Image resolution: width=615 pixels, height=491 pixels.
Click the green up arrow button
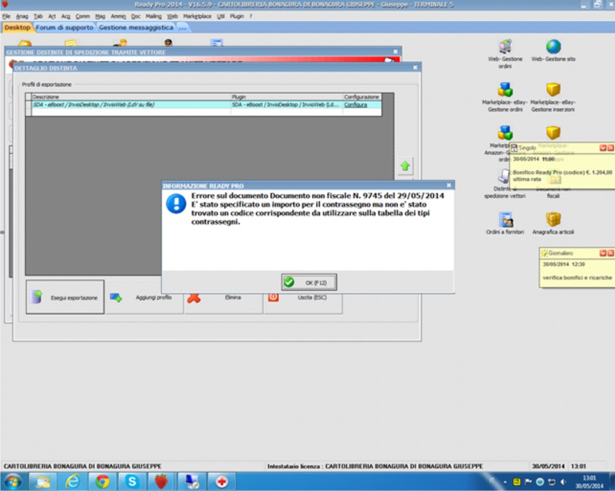[x=405, y=166]
